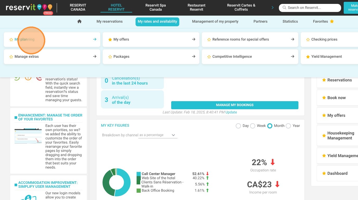
Task: Click the arrow on the Competitive Intelligence card
Action: (292, 56)
